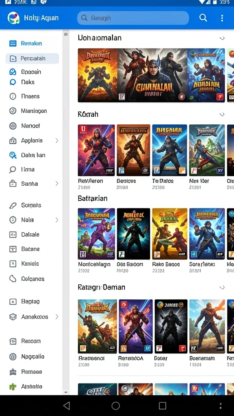
Task: Tap the Android back button
Action: pos(67,406)
